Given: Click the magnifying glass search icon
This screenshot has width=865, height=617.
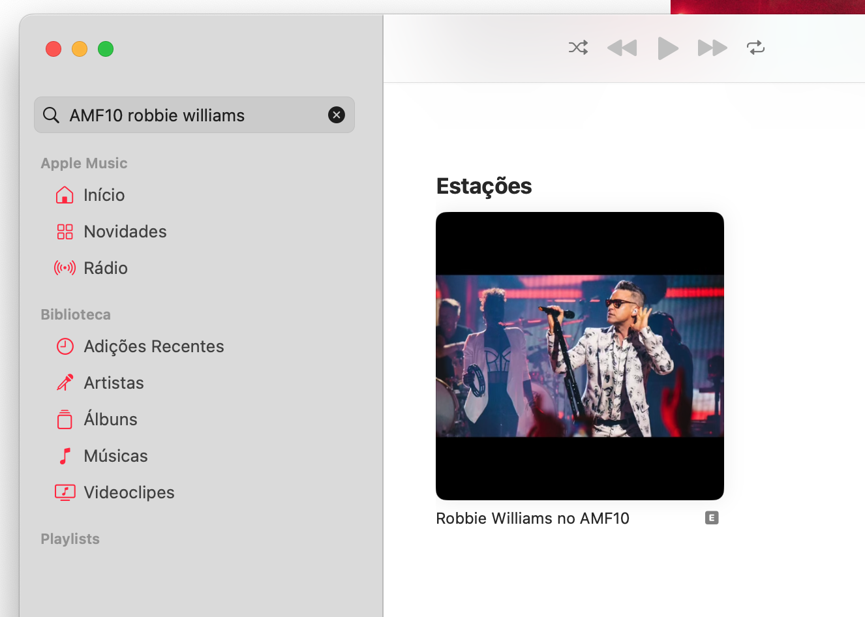Looking at the screenshot, I should point(51,115).
